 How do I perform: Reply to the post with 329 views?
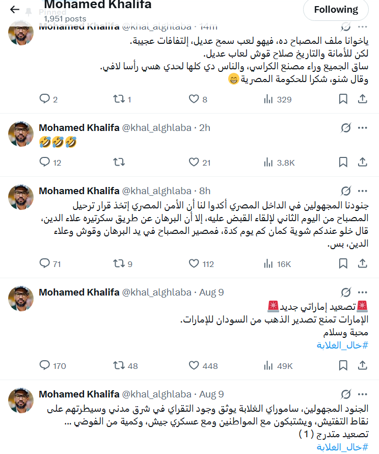[x=45, y=99]
